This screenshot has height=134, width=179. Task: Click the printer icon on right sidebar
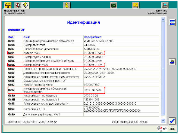172,62
